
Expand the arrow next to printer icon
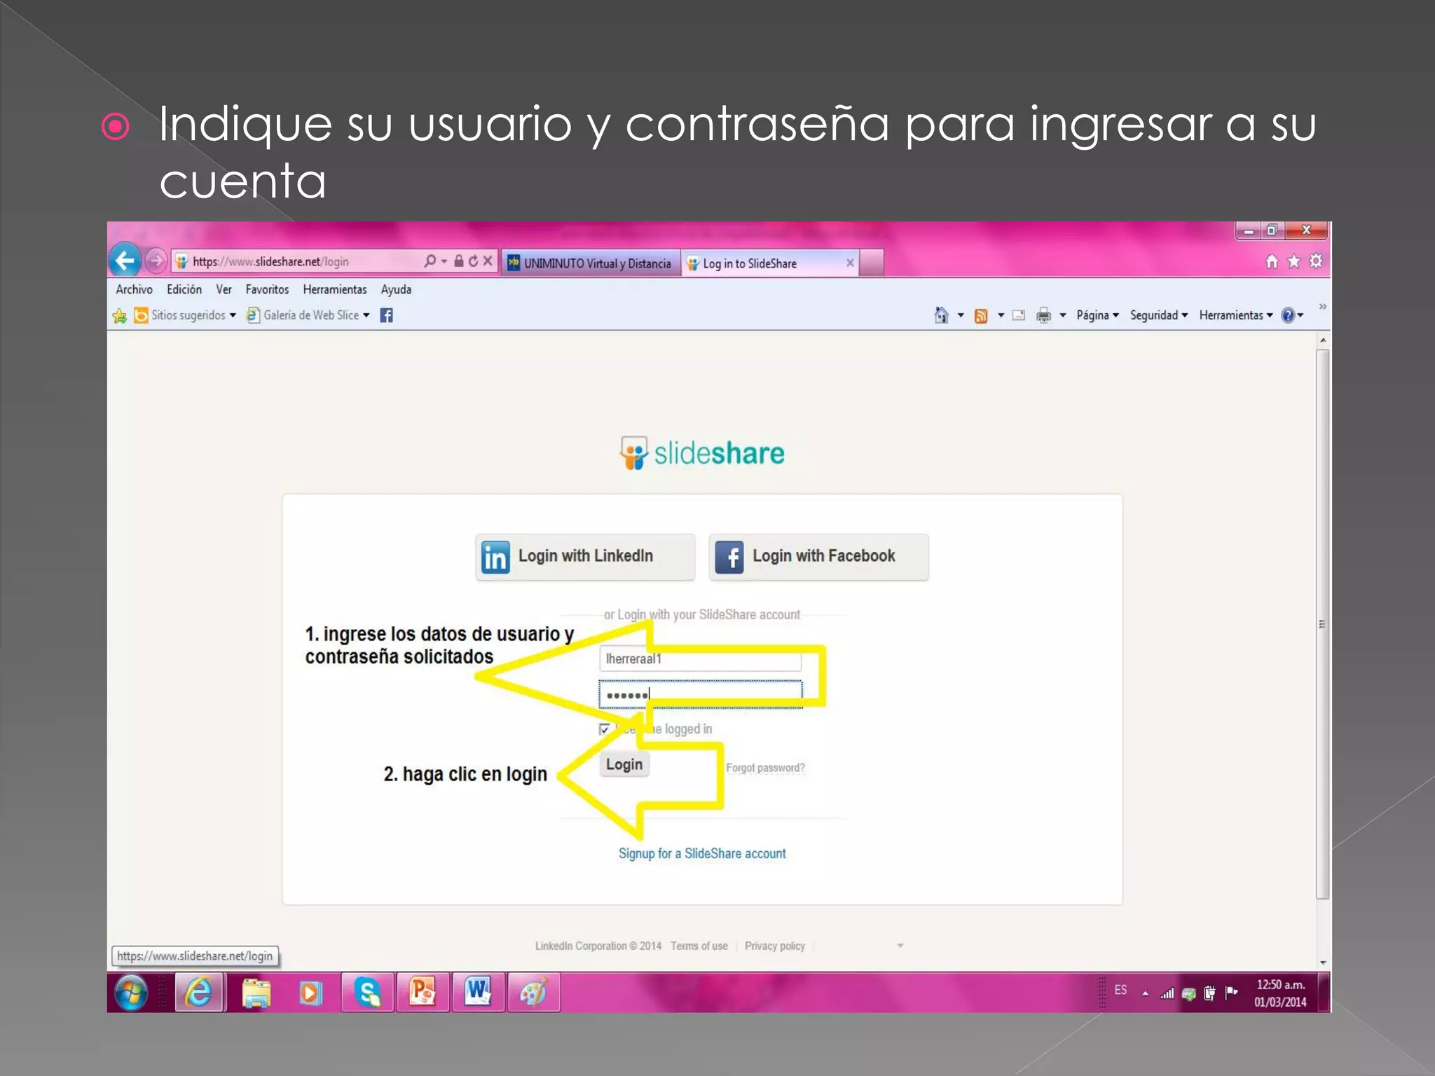click(x=1063, y=315)
